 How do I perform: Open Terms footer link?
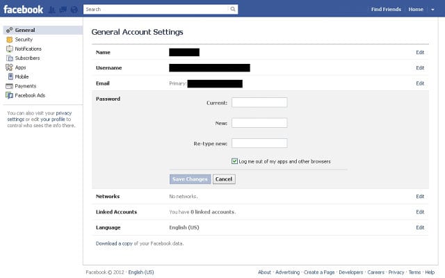414,272
